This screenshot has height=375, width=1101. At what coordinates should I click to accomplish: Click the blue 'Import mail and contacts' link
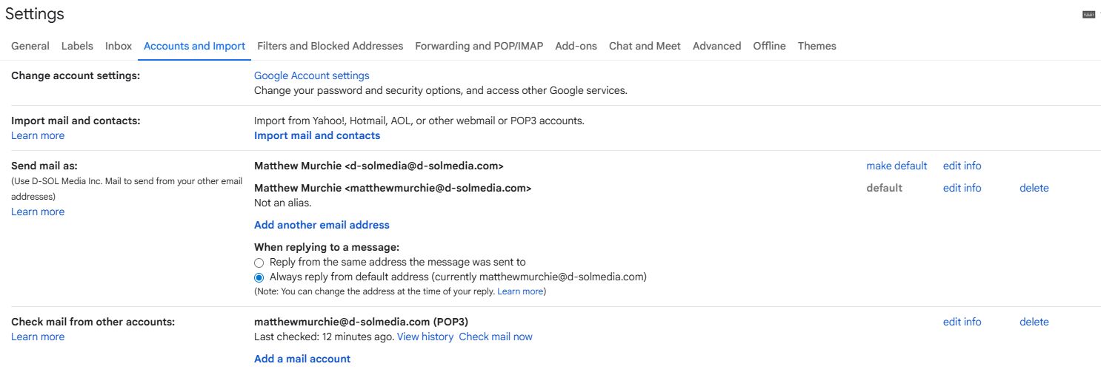click(x=316, y=135)
